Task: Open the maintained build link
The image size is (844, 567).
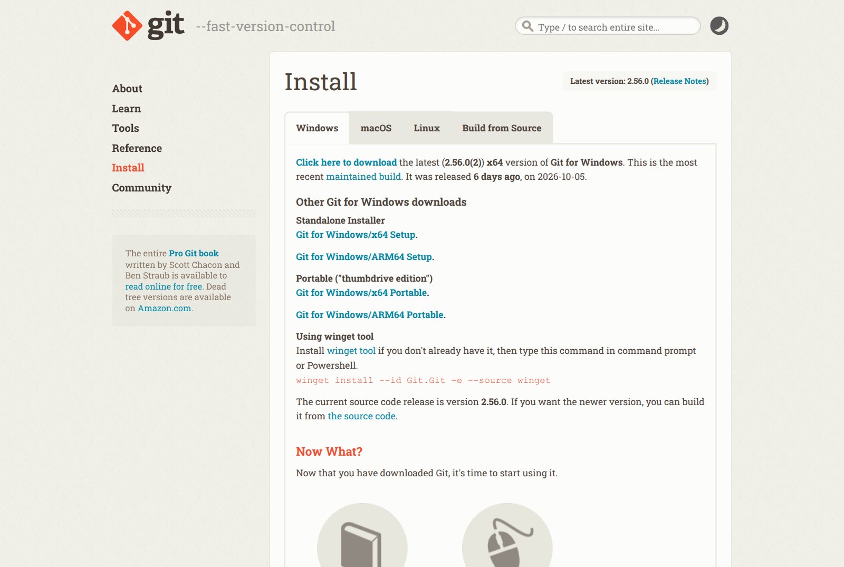Action: point(363,177)
